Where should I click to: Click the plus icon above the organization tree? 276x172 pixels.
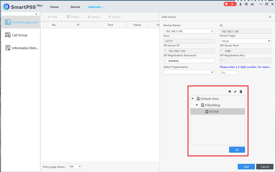[230, 91]
